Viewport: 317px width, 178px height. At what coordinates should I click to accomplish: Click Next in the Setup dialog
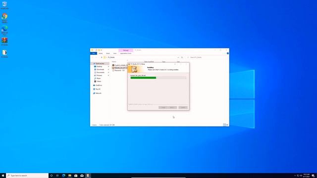(172, 108)
